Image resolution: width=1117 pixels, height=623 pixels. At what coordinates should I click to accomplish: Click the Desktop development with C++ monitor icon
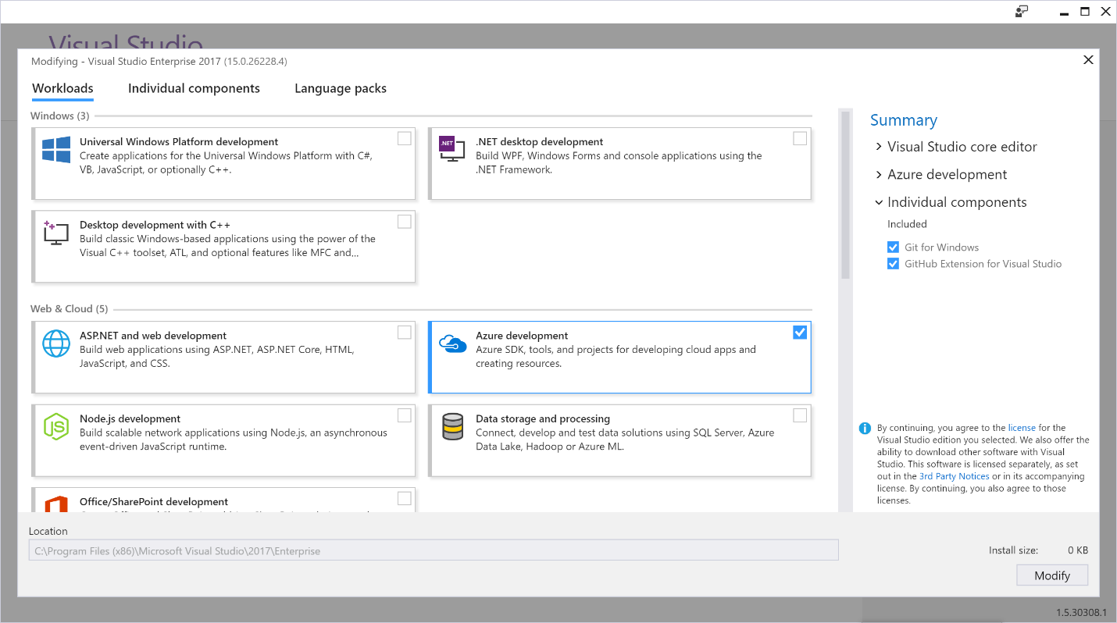point(55,233)
